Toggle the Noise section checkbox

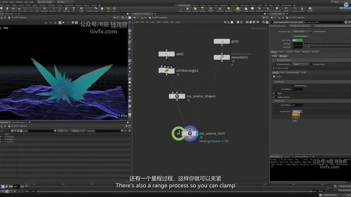point(276,94)
